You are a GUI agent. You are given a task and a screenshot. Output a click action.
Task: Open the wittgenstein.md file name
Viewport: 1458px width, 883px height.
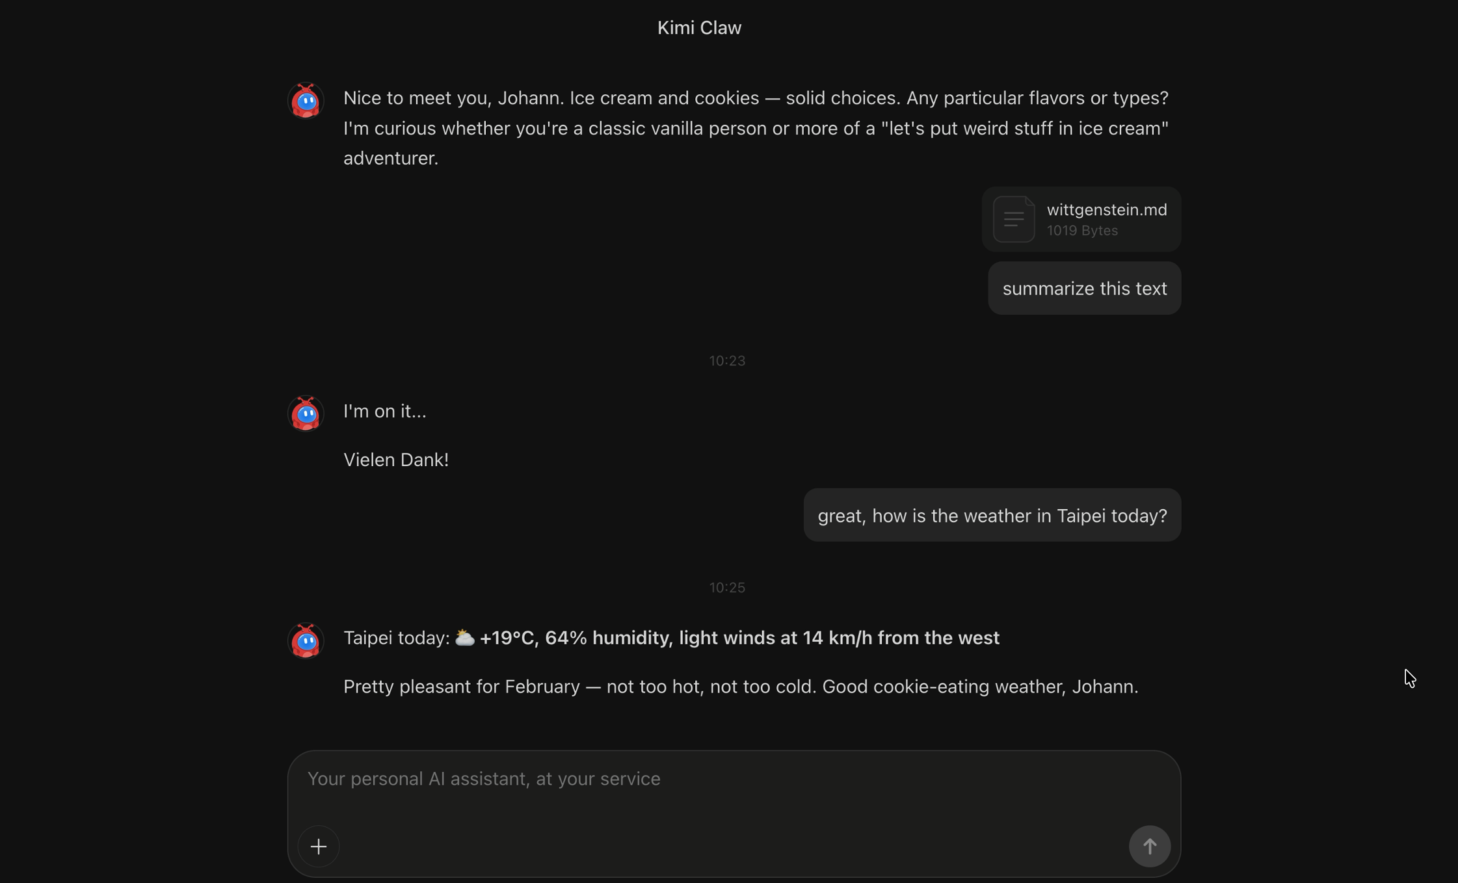pyautogui.click(x=1106, y=210)
